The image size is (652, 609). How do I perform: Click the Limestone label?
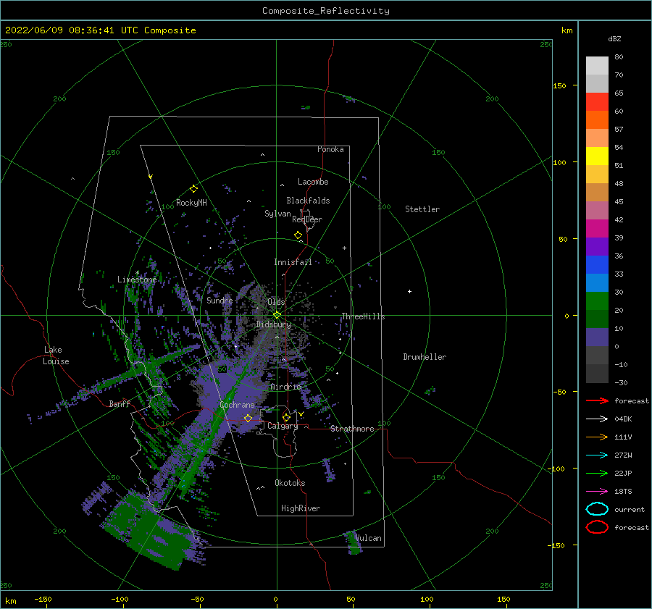(x=137, y=280)
